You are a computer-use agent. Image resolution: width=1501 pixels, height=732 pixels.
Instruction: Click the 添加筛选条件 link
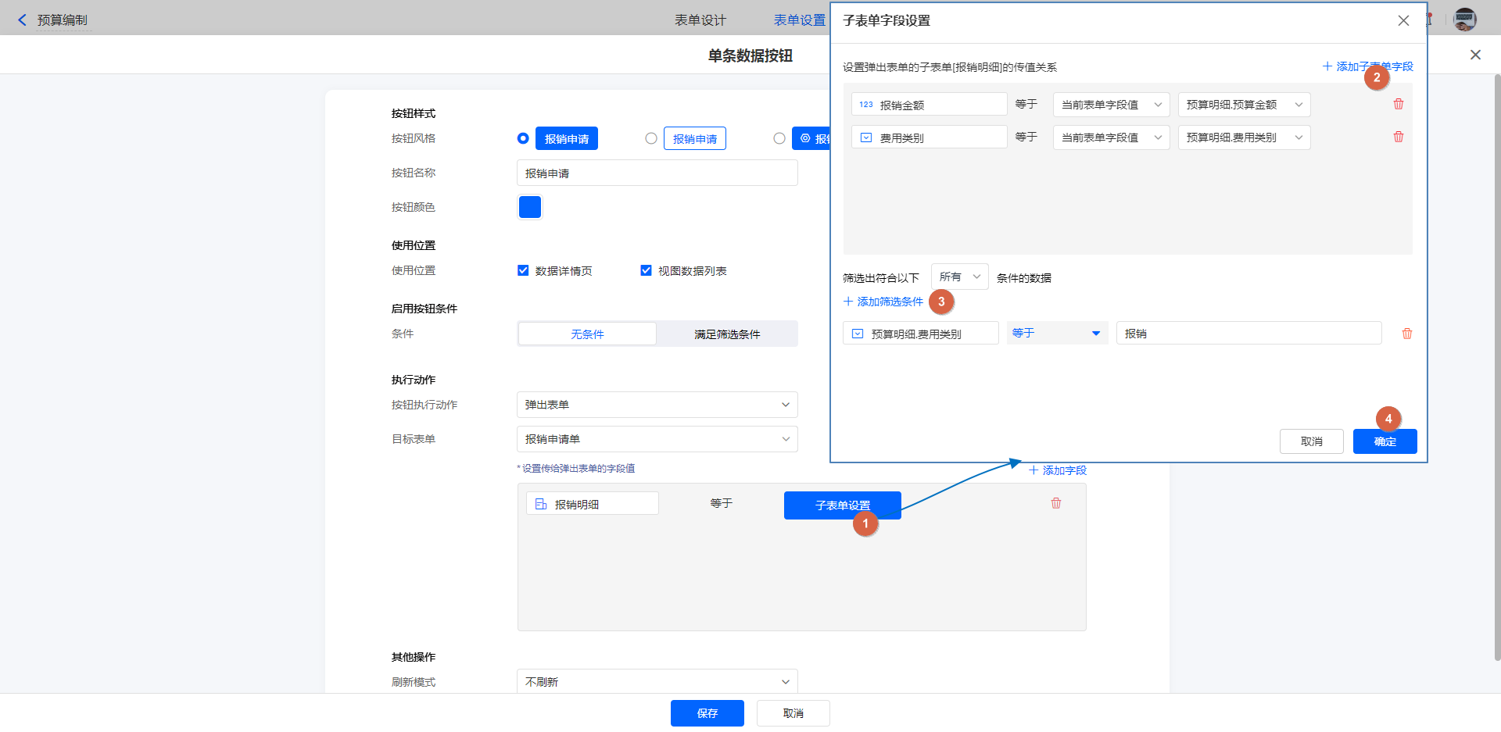883,302
